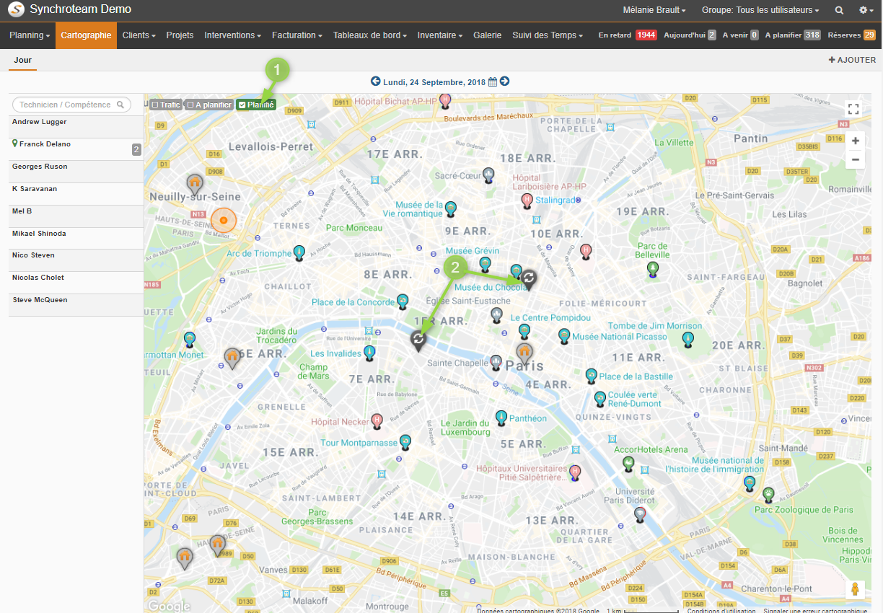This screenshot has width=883, height=613.
Task: Open the calendar date picker icon
Action: (x=493, y=81)
